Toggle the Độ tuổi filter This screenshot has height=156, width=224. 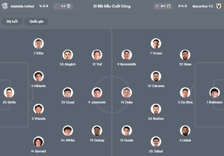[12, 21]
